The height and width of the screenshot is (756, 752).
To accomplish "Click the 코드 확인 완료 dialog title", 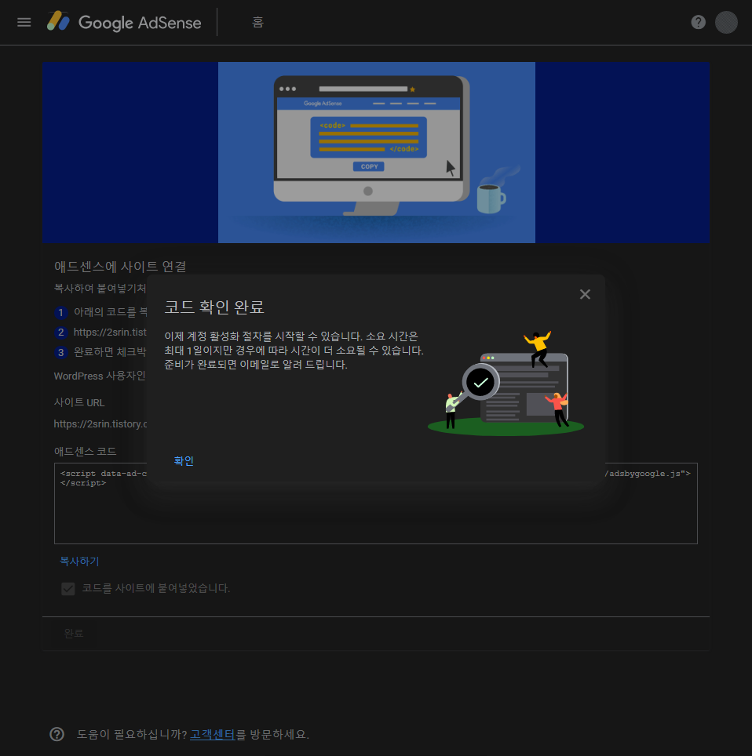I will click(x=214, y=307).
